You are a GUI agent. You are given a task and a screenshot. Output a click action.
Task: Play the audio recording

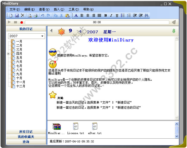9,22
